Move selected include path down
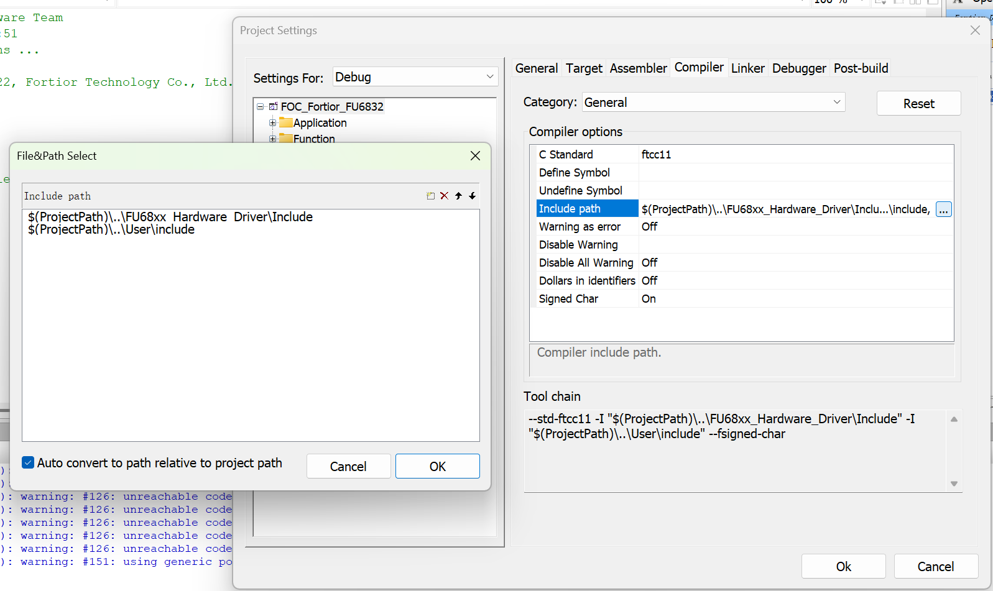993x591 pixels. pos(473,196)
